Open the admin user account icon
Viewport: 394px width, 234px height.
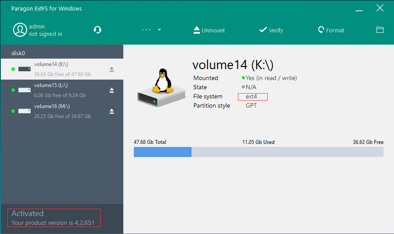point(20,30)
